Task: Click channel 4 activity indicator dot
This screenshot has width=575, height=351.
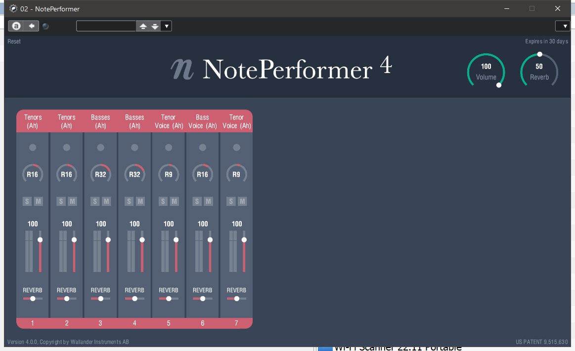Action: (x=134, y=148)
